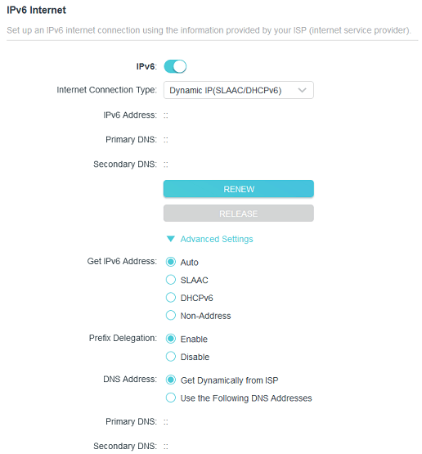The height and width of the screenshot is (454, 422).
Task: Select the SLAAC radio option
Action: 171,280
